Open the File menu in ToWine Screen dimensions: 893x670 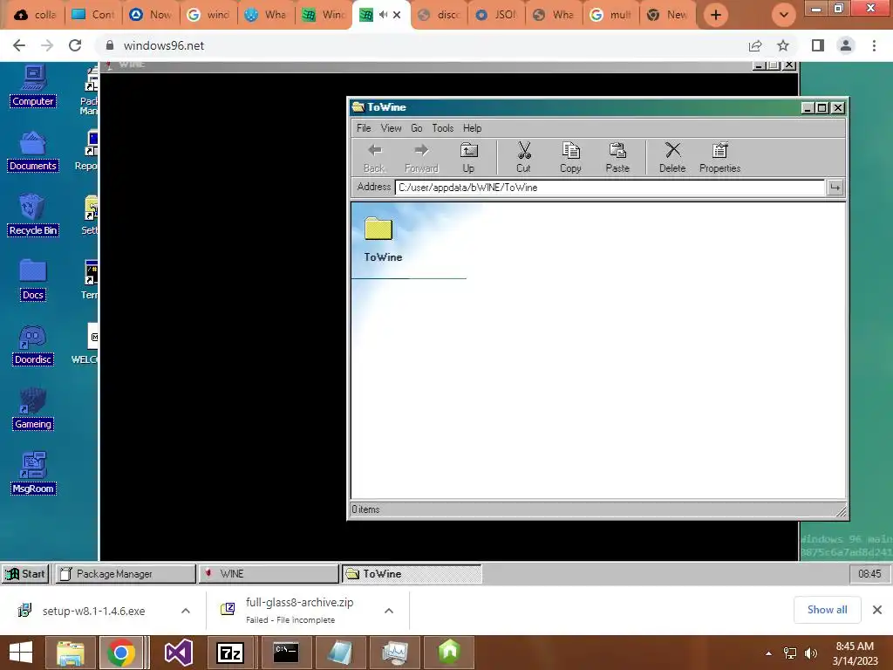coord(364,128)
